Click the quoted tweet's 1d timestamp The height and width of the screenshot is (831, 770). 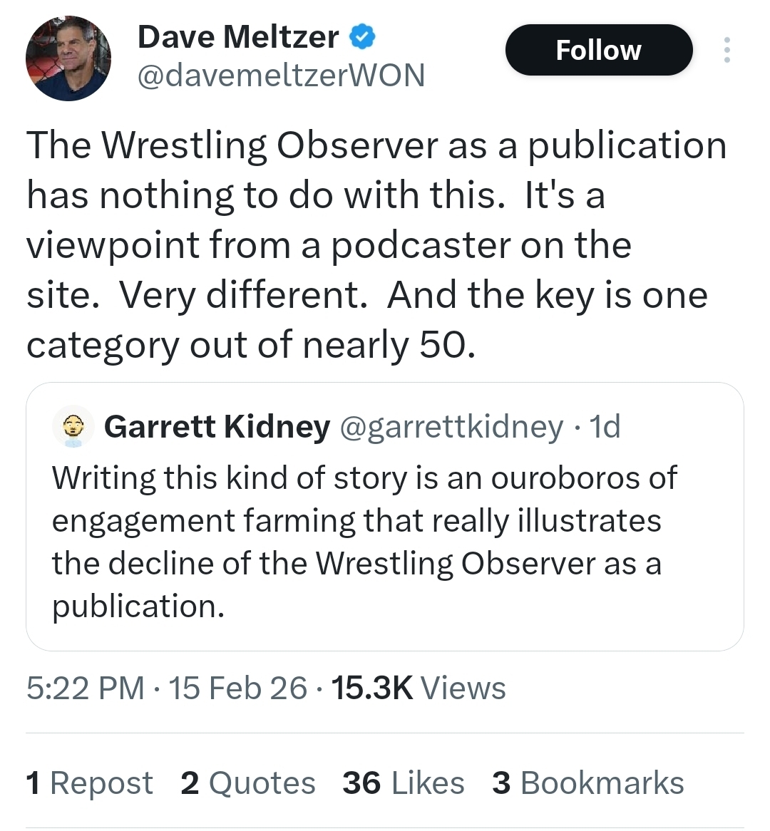tap(606, 426)
